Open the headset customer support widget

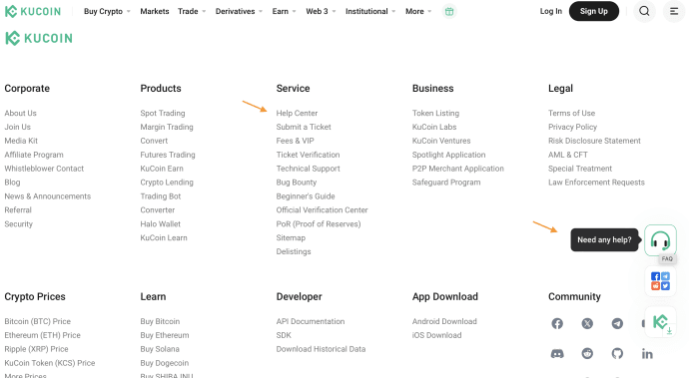click(x=660, y=240)
